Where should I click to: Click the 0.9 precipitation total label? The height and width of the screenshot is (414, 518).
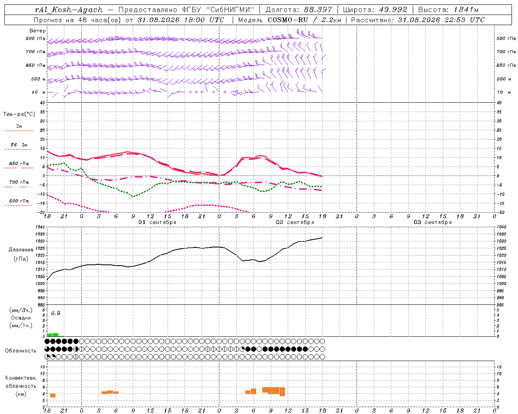56,313
